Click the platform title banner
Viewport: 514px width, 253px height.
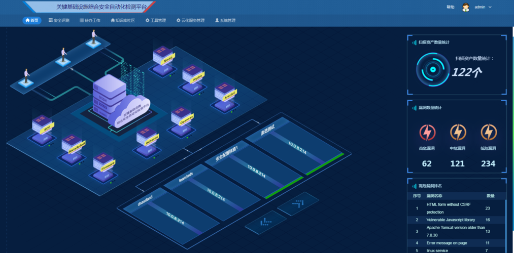tap(89, 7)
